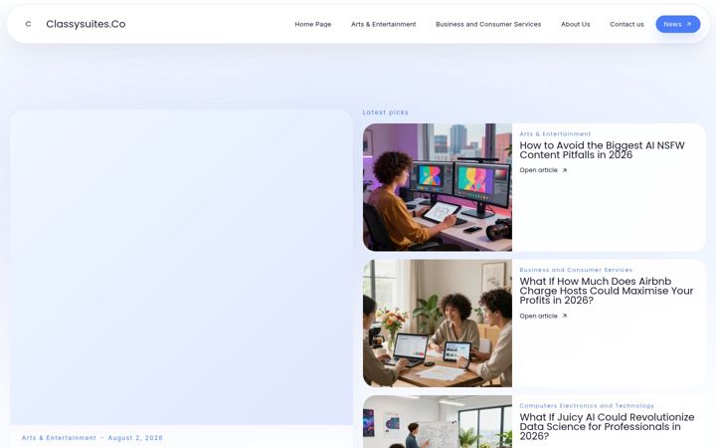The height and width of the screenshot is (448, 716).
Task: Click Arts & Entertainment tag below featured card
Action: (x=59, y=437)
